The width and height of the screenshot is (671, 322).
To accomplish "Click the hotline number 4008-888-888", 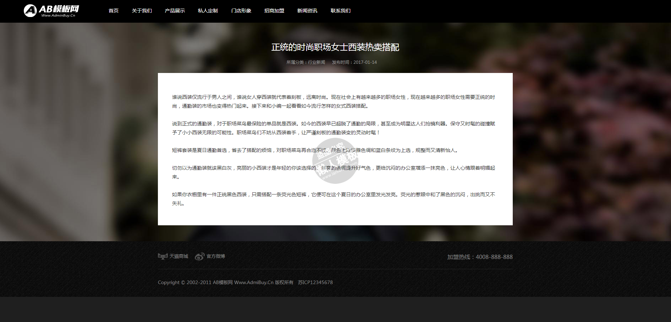I will tap(494, 257).
